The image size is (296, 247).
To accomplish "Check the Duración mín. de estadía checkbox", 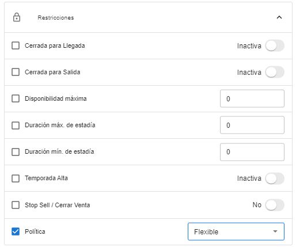I will pos(16,152).
